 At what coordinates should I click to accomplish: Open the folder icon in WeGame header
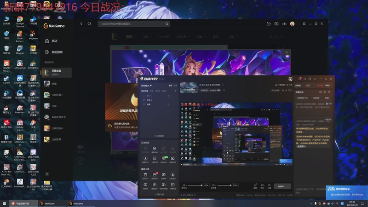tap(269, 24)
